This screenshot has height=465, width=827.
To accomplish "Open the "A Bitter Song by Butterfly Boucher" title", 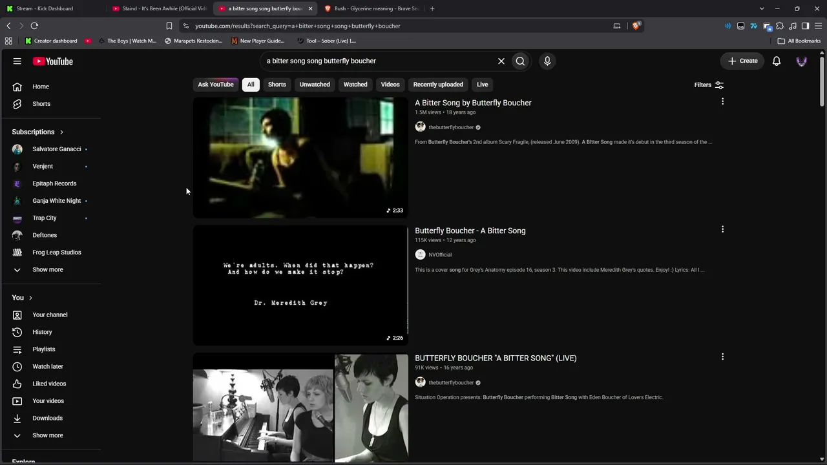I will pos(473,103).
